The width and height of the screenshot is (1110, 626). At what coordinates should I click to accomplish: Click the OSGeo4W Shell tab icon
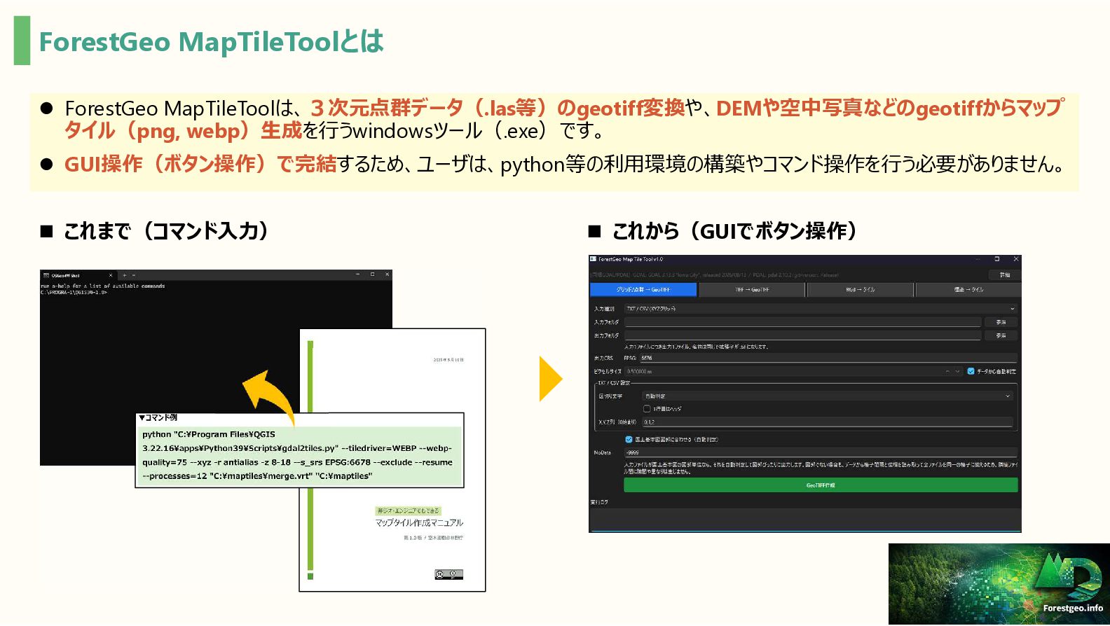click(x=46, y=275)
